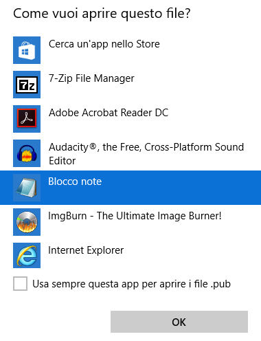Confirm with the OK button
Screen dimensions: 261x341
click(x=179, y=322)
